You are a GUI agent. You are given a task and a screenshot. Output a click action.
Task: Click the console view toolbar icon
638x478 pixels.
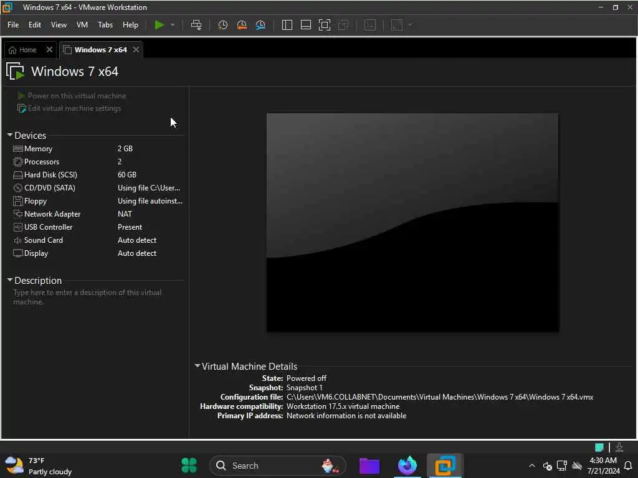(x=370, y=25)
